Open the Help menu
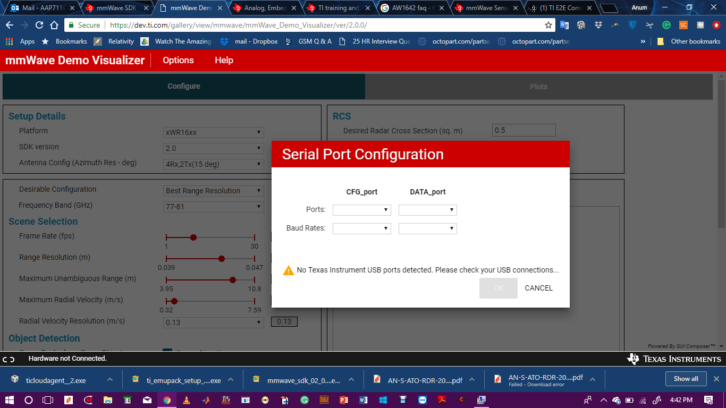The height and width of the screenshot is (408, 726). tap(224, 60)
